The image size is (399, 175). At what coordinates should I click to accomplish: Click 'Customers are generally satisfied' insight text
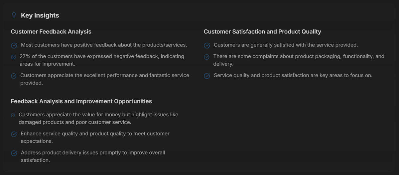click(286, 45)
